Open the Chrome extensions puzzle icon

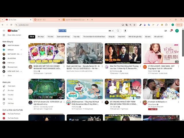[166, 25]
